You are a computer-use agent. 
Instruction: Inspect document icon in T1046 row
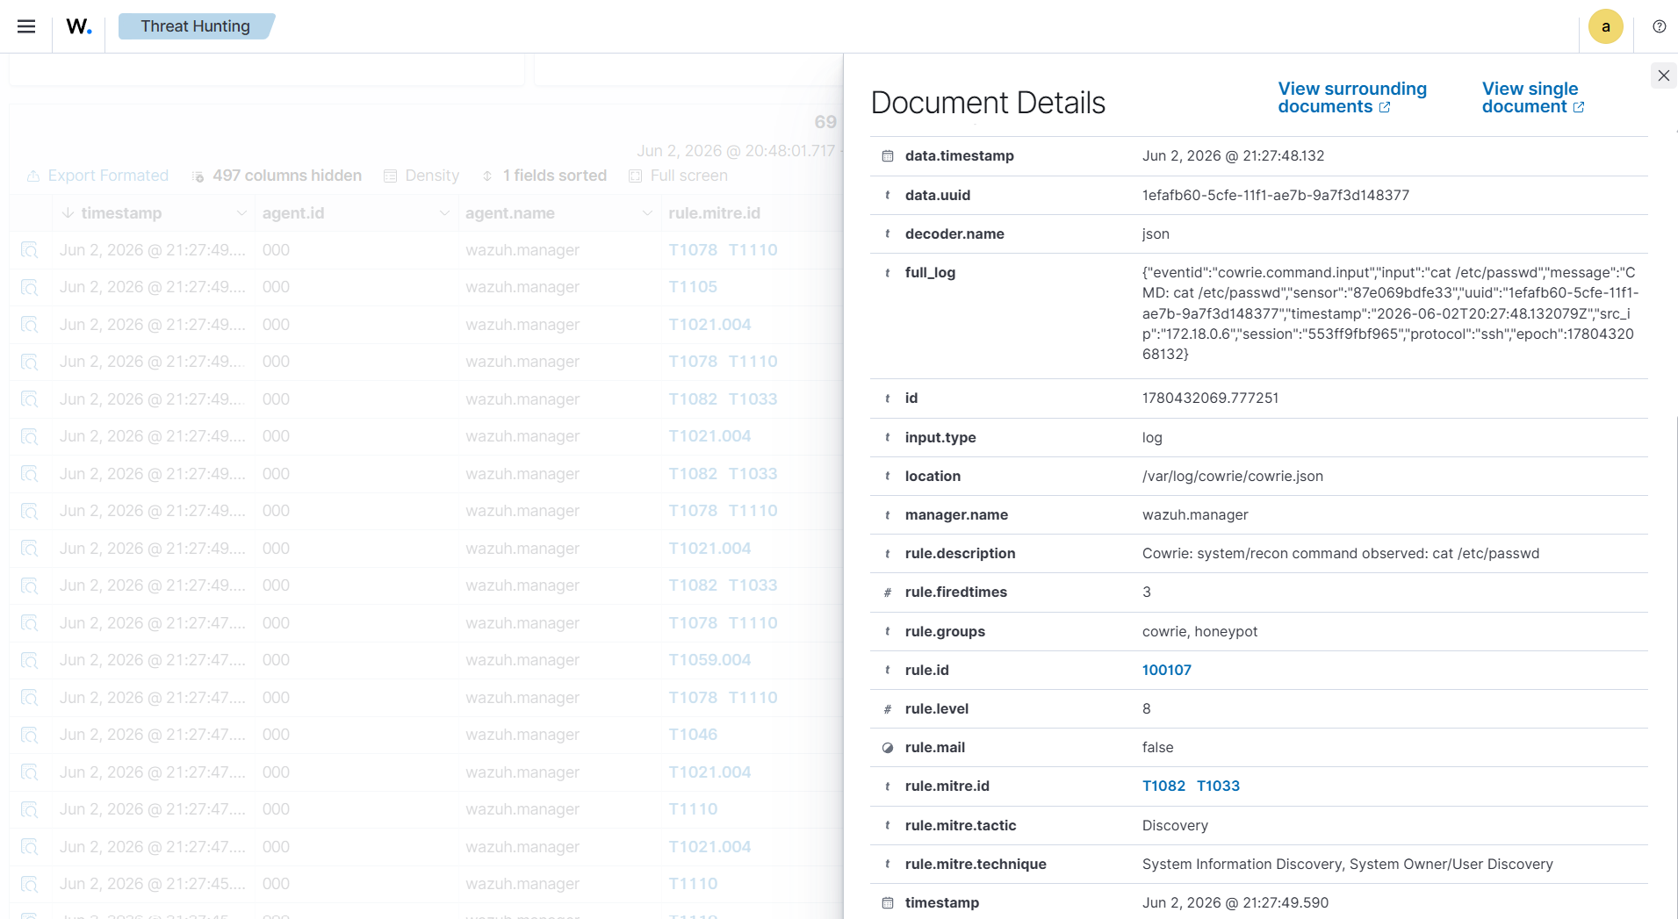[29, 735]
